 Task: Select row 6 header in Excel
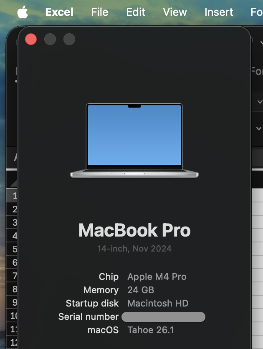(12, 262)
